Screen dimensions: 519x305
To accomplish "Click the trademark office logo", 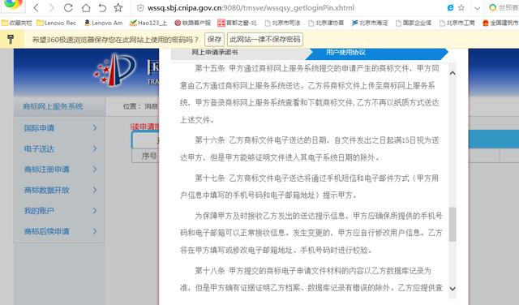I will 114,70.
